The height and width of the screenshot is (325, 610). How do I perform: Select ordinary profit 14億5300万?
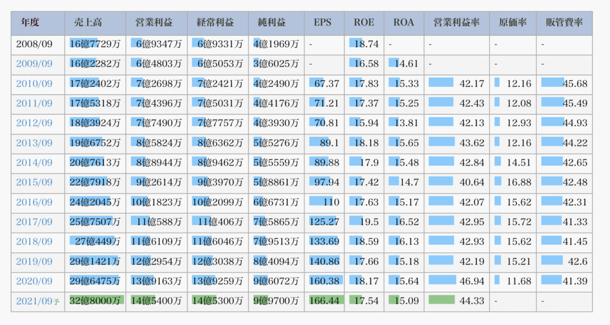pyautogui.click(x=217, y=301)
